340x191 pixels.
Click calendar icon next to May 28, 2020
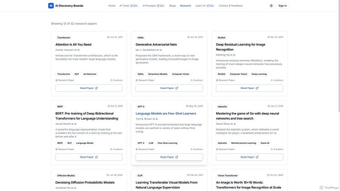(187, 106)
